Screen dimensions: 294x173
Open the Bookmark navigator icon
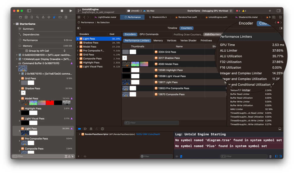(32, 17)
